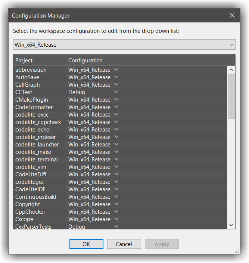Click the project list scrollbar thumb
The height and width of the screenshot is (263, 249).
pyautogui.click(x=231, y=96)
